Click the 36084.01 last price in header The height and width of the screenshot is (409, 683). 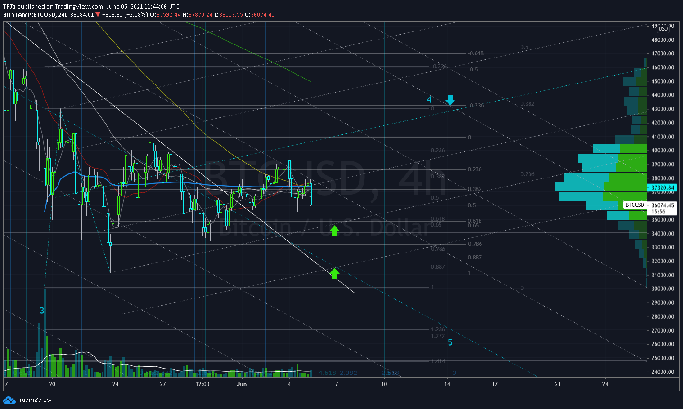click(x=82, y=14)
